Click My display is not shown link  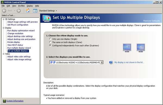click(129, 62)
